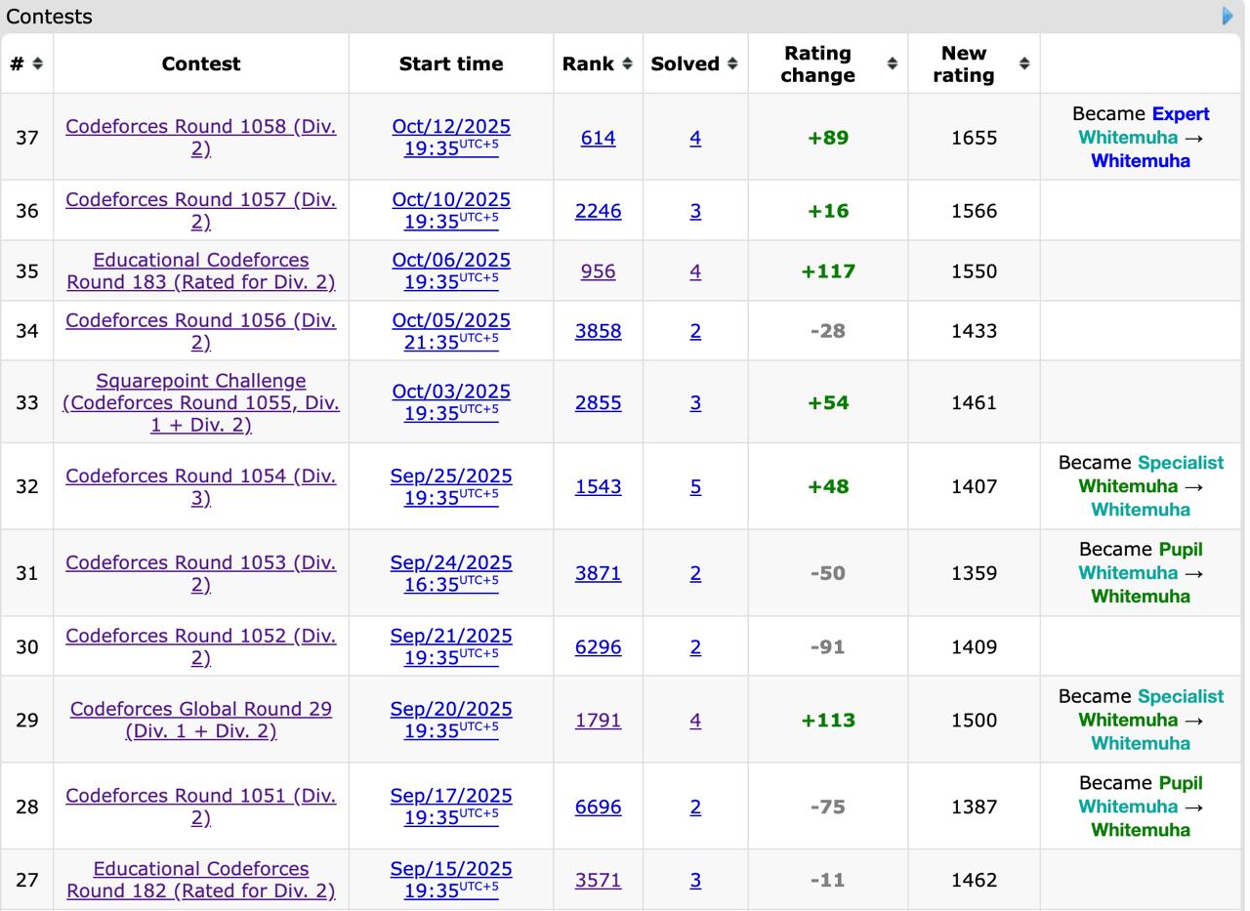Sort table by contest number column
The width and height of the screenshot is (1250, 911).
[x=37, y=63]
